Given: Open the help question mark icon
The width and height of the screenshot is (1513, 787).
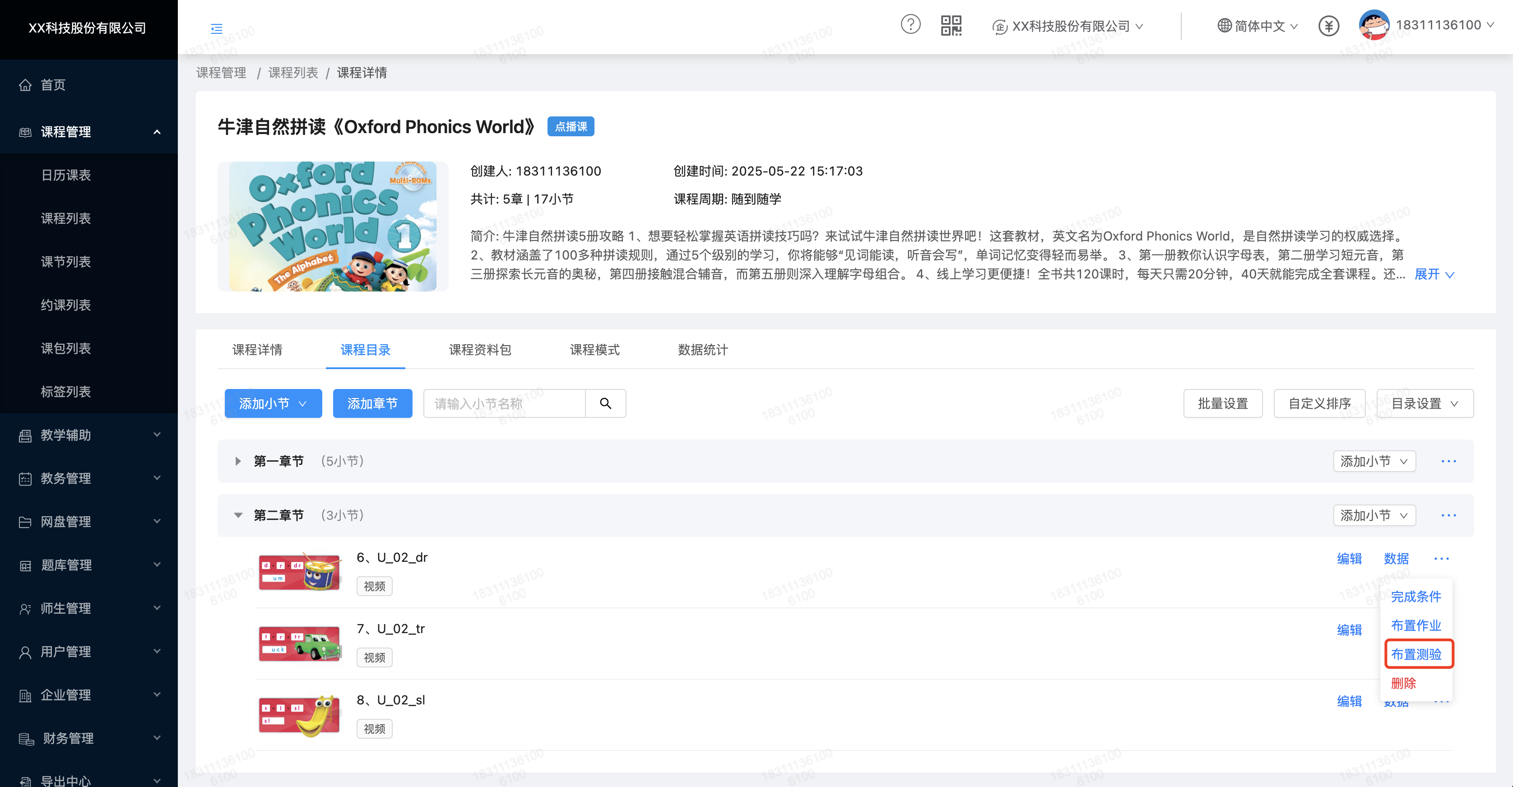Looking at the screenshot, I should tap(910, 25).
